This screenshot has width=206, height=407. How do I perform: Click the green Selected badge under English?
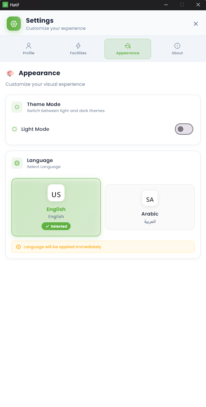click(56, 226)
